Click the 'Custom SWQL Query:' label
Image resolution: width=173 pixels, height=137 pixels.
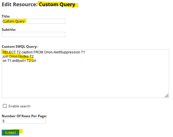click(x=20, y=47)
